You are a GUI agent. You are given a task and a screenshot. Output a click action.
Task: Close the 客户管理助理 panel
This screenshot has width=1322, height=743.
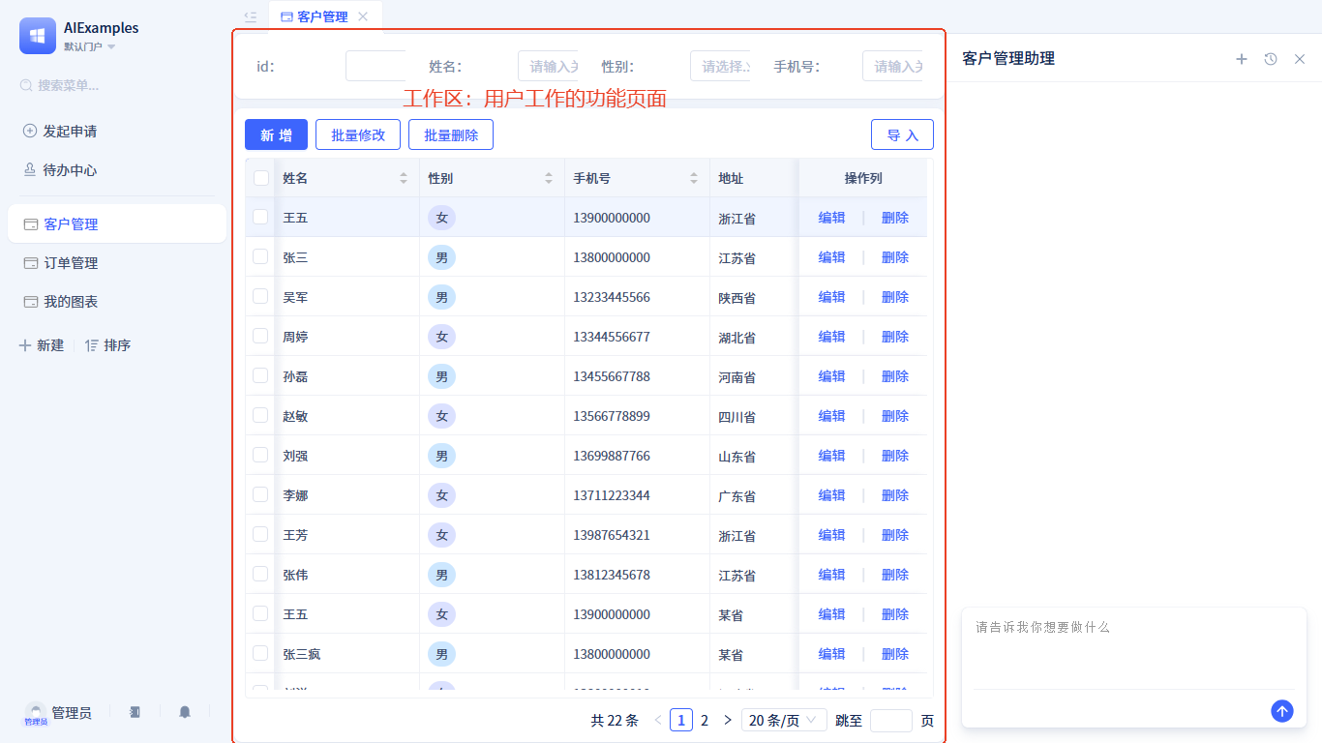pyautogui.click(x=1300, y=59)
